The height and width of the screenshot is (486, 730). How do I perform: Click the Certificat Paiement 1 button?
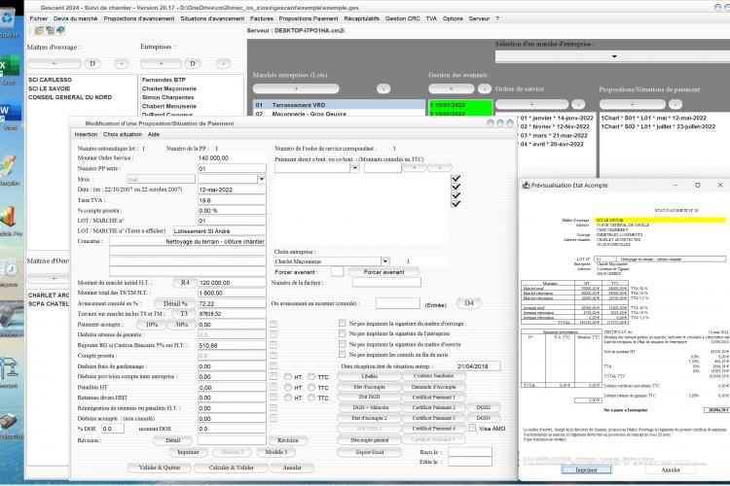pos(433,398)
